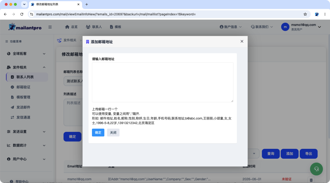
Task: Click the 功能菜单 header
Action: (14, 41)
